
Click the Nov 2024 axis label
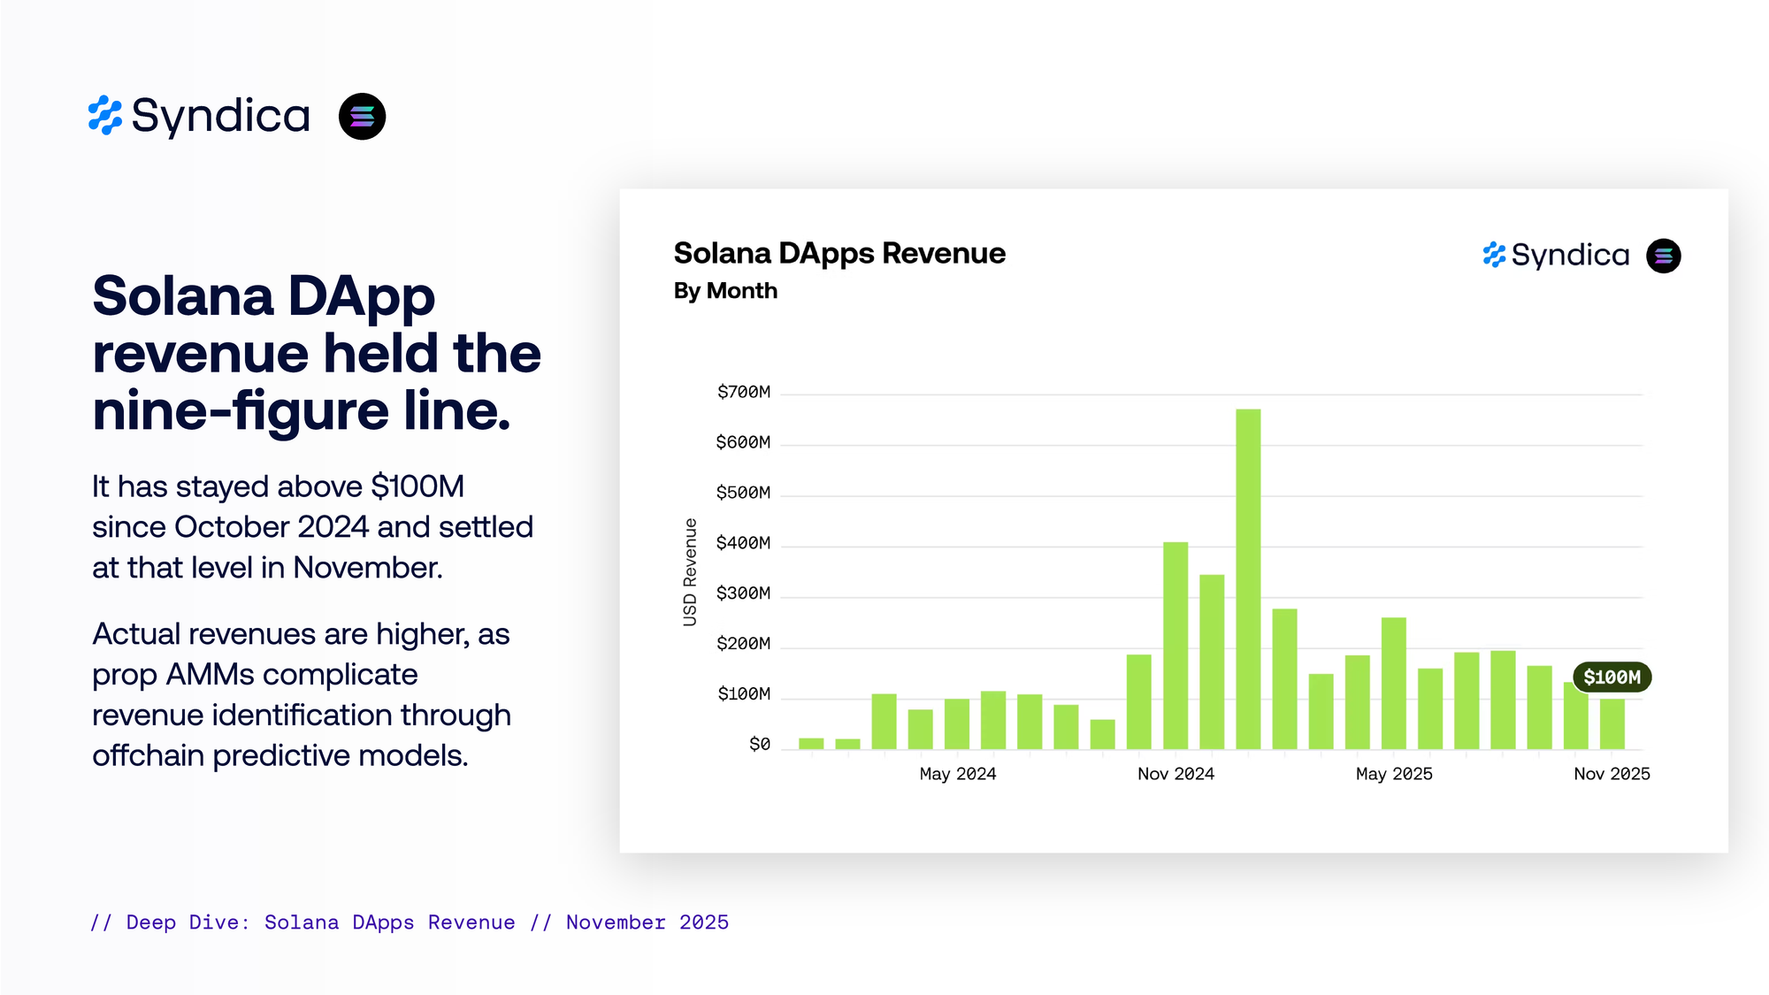coord(1176,774)
